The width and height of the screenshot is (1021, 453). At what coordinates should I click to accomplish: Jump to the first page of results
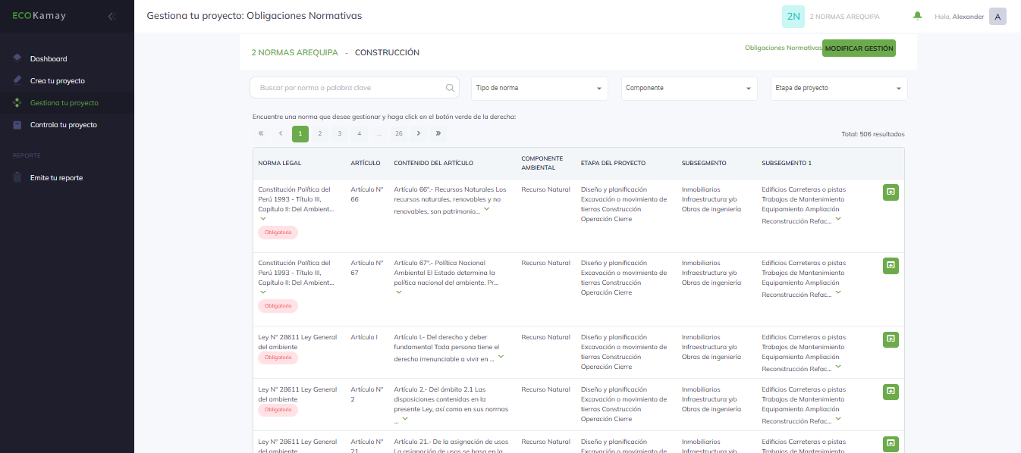click(x=261, y=133)
